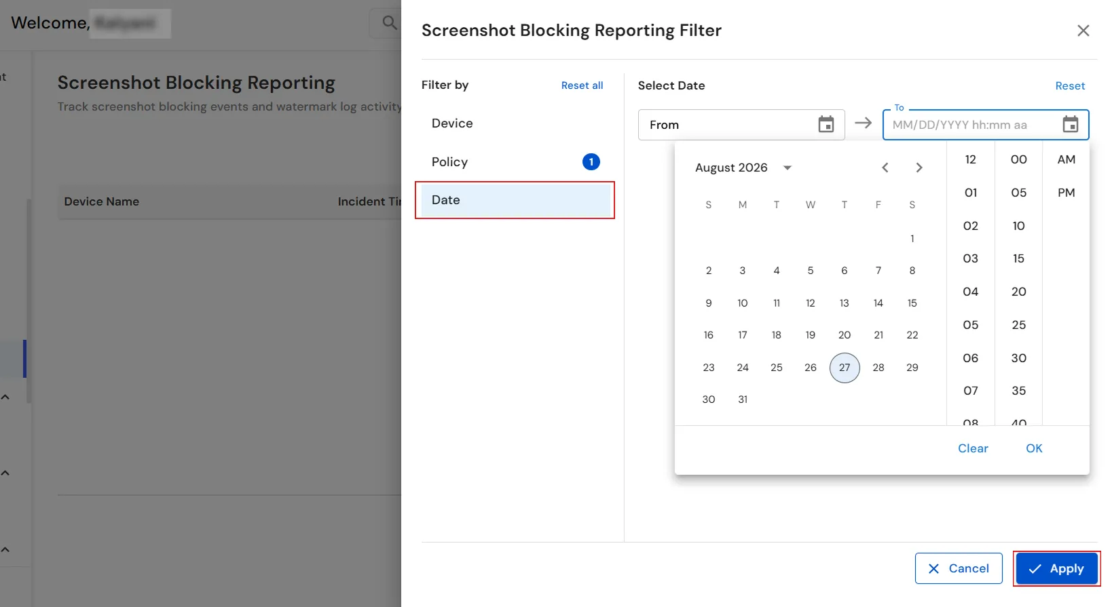
Task: Go to previous month in calendar
Action: click(x=885, y=168)
